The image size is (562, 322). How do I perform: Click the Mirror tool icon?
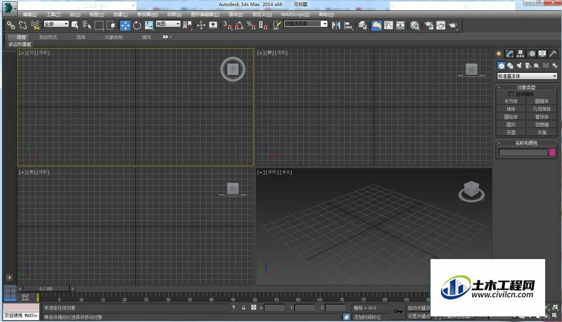coord(336,25)
